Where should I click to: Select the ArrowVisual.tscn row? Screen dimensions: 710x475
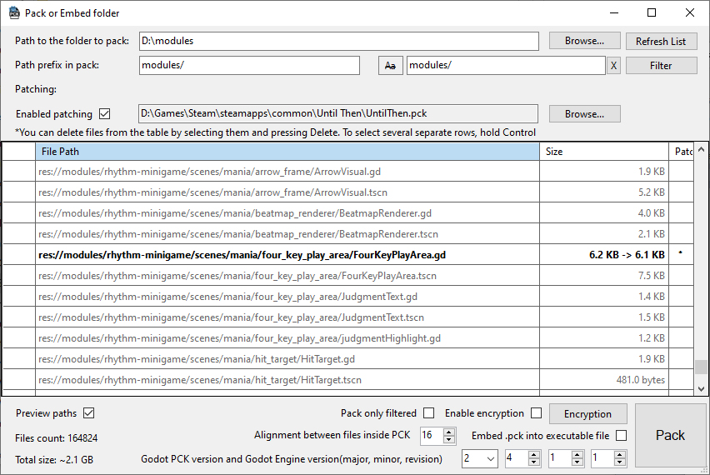point(347,192)
